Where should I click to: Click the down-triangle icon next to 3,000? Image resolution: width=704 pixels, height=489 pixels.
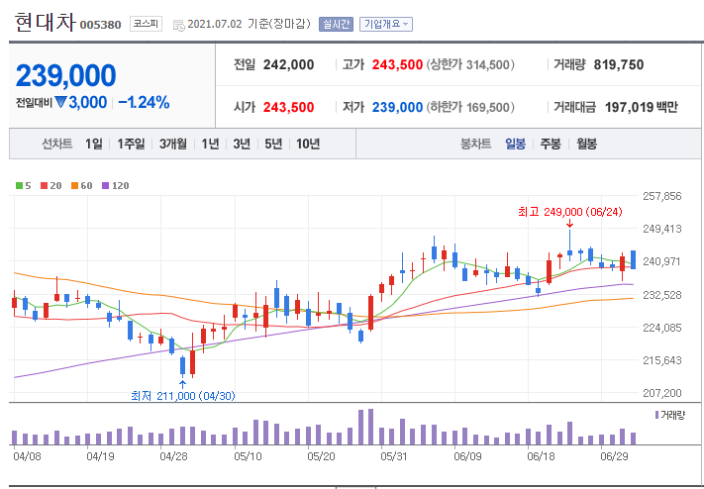point(61,103)
